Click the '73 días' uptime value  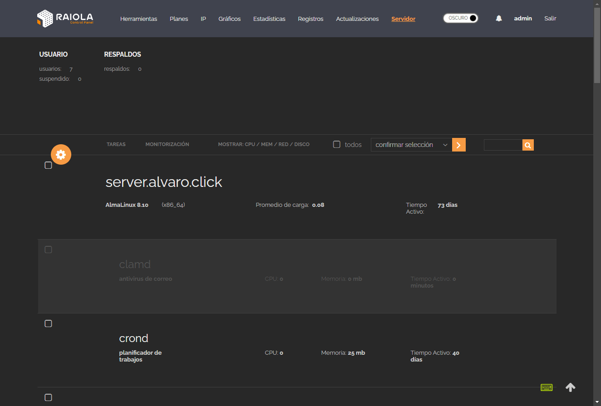point(448,205)
